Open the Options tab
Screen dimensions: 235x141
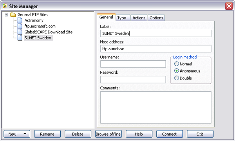coord(156,18)
